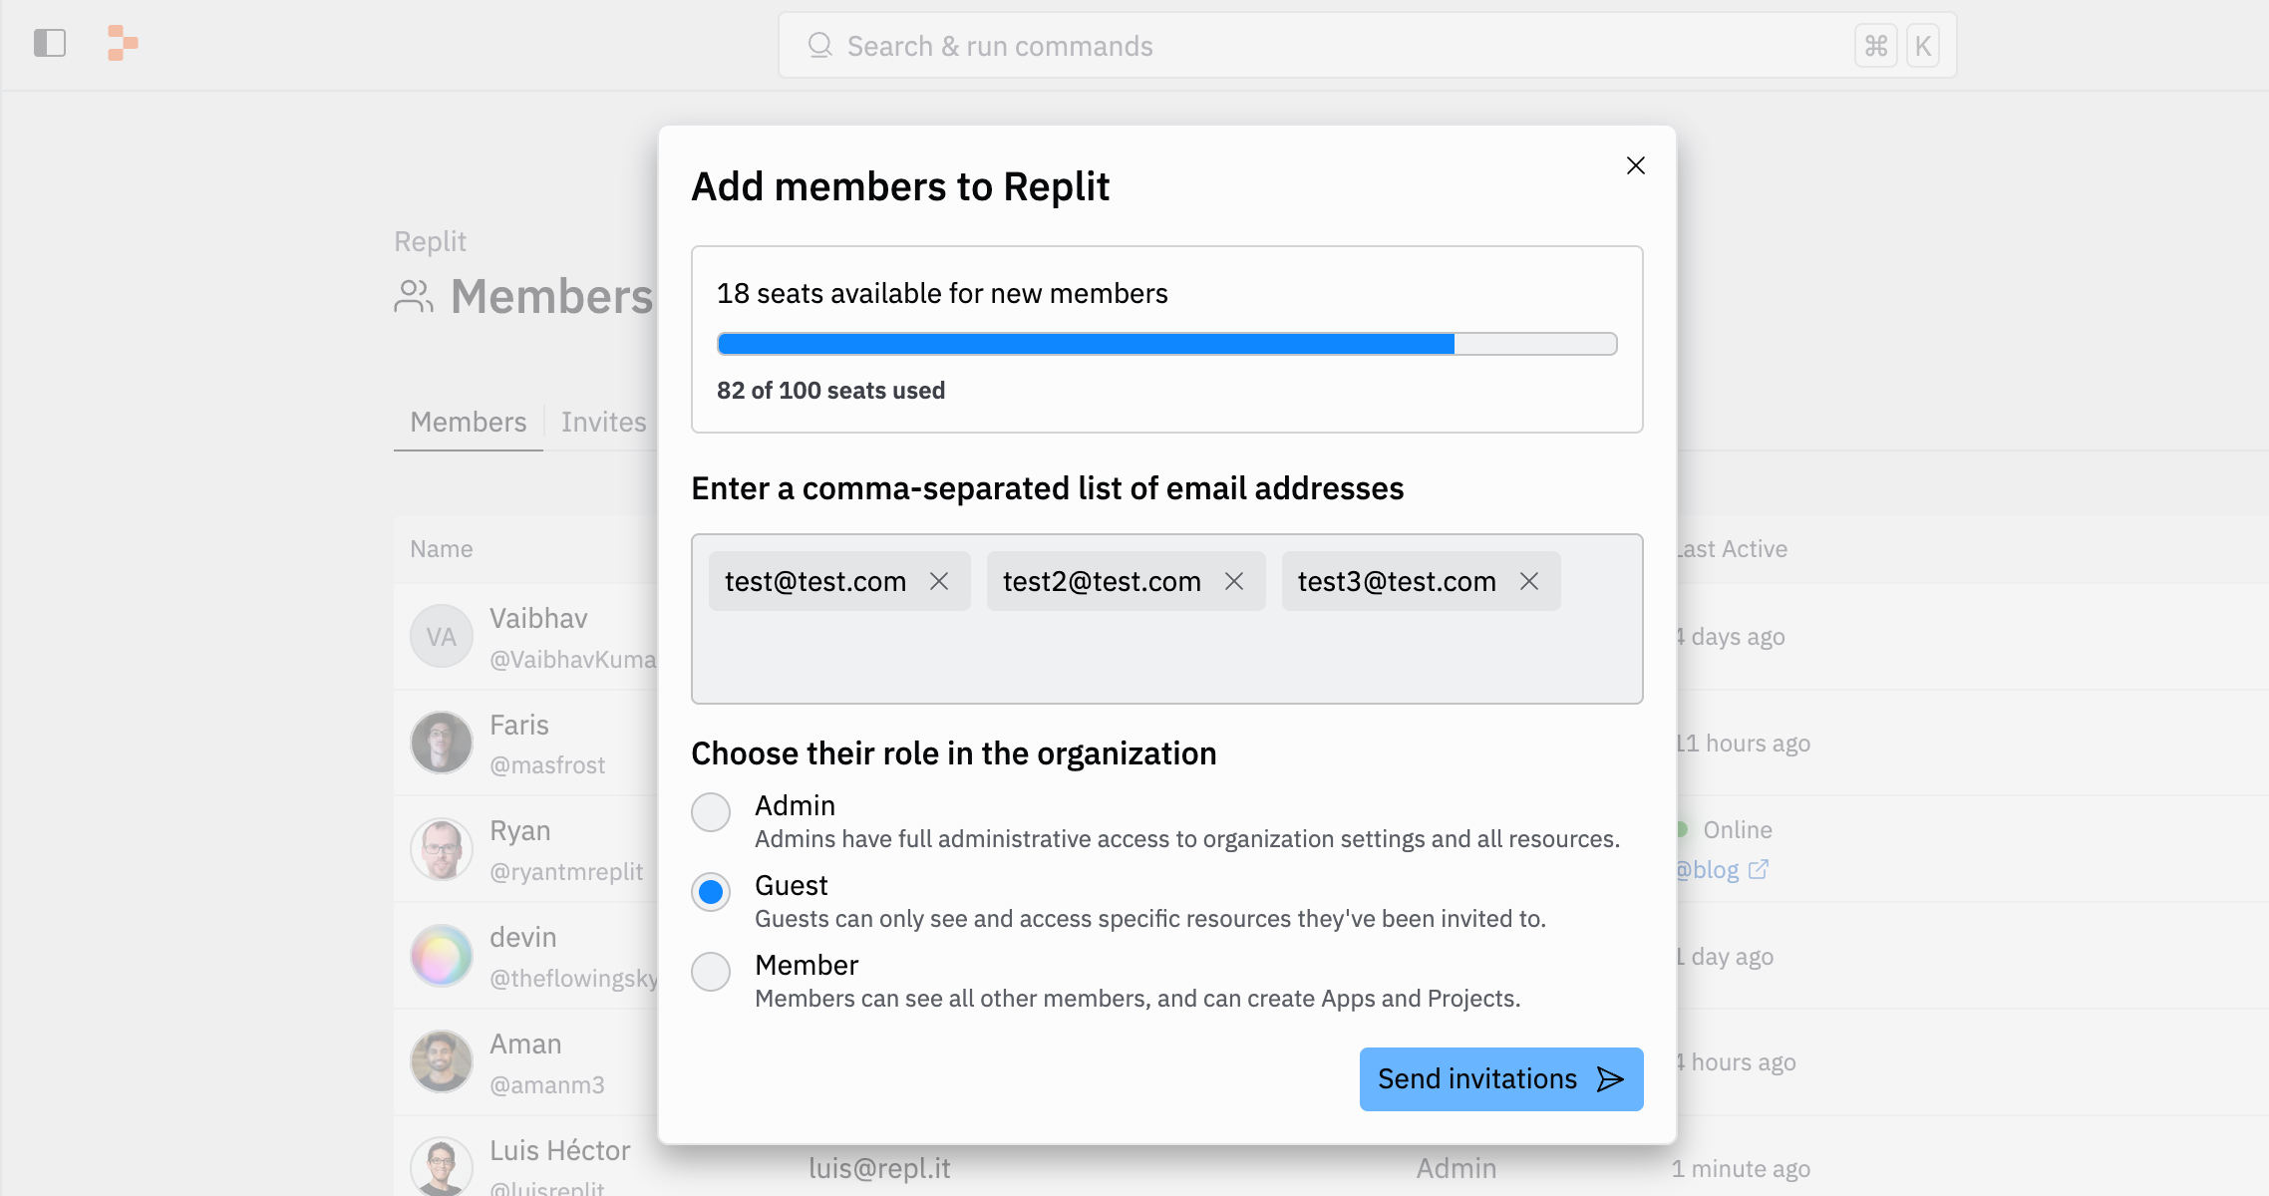The image size is (2269, 1196).
Task: Click @amanm3 username
Action: [547, 1085]
